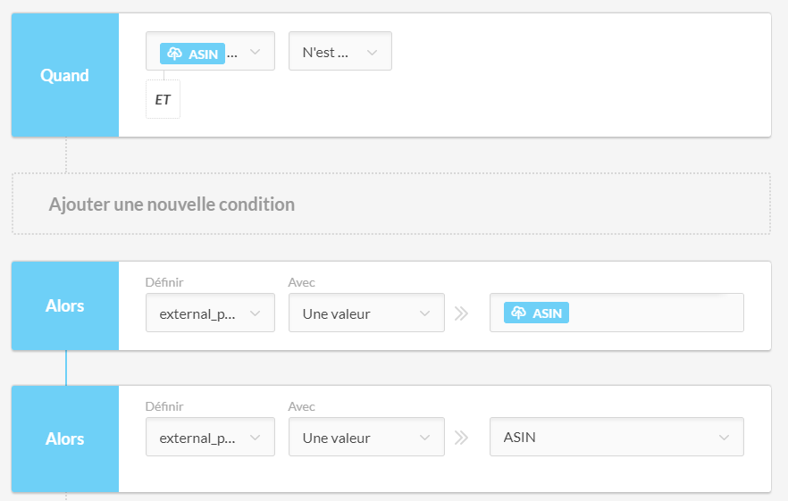Click Ajouter une nouvelle condition
The image size is (788, 501).
tap(172, 205)
